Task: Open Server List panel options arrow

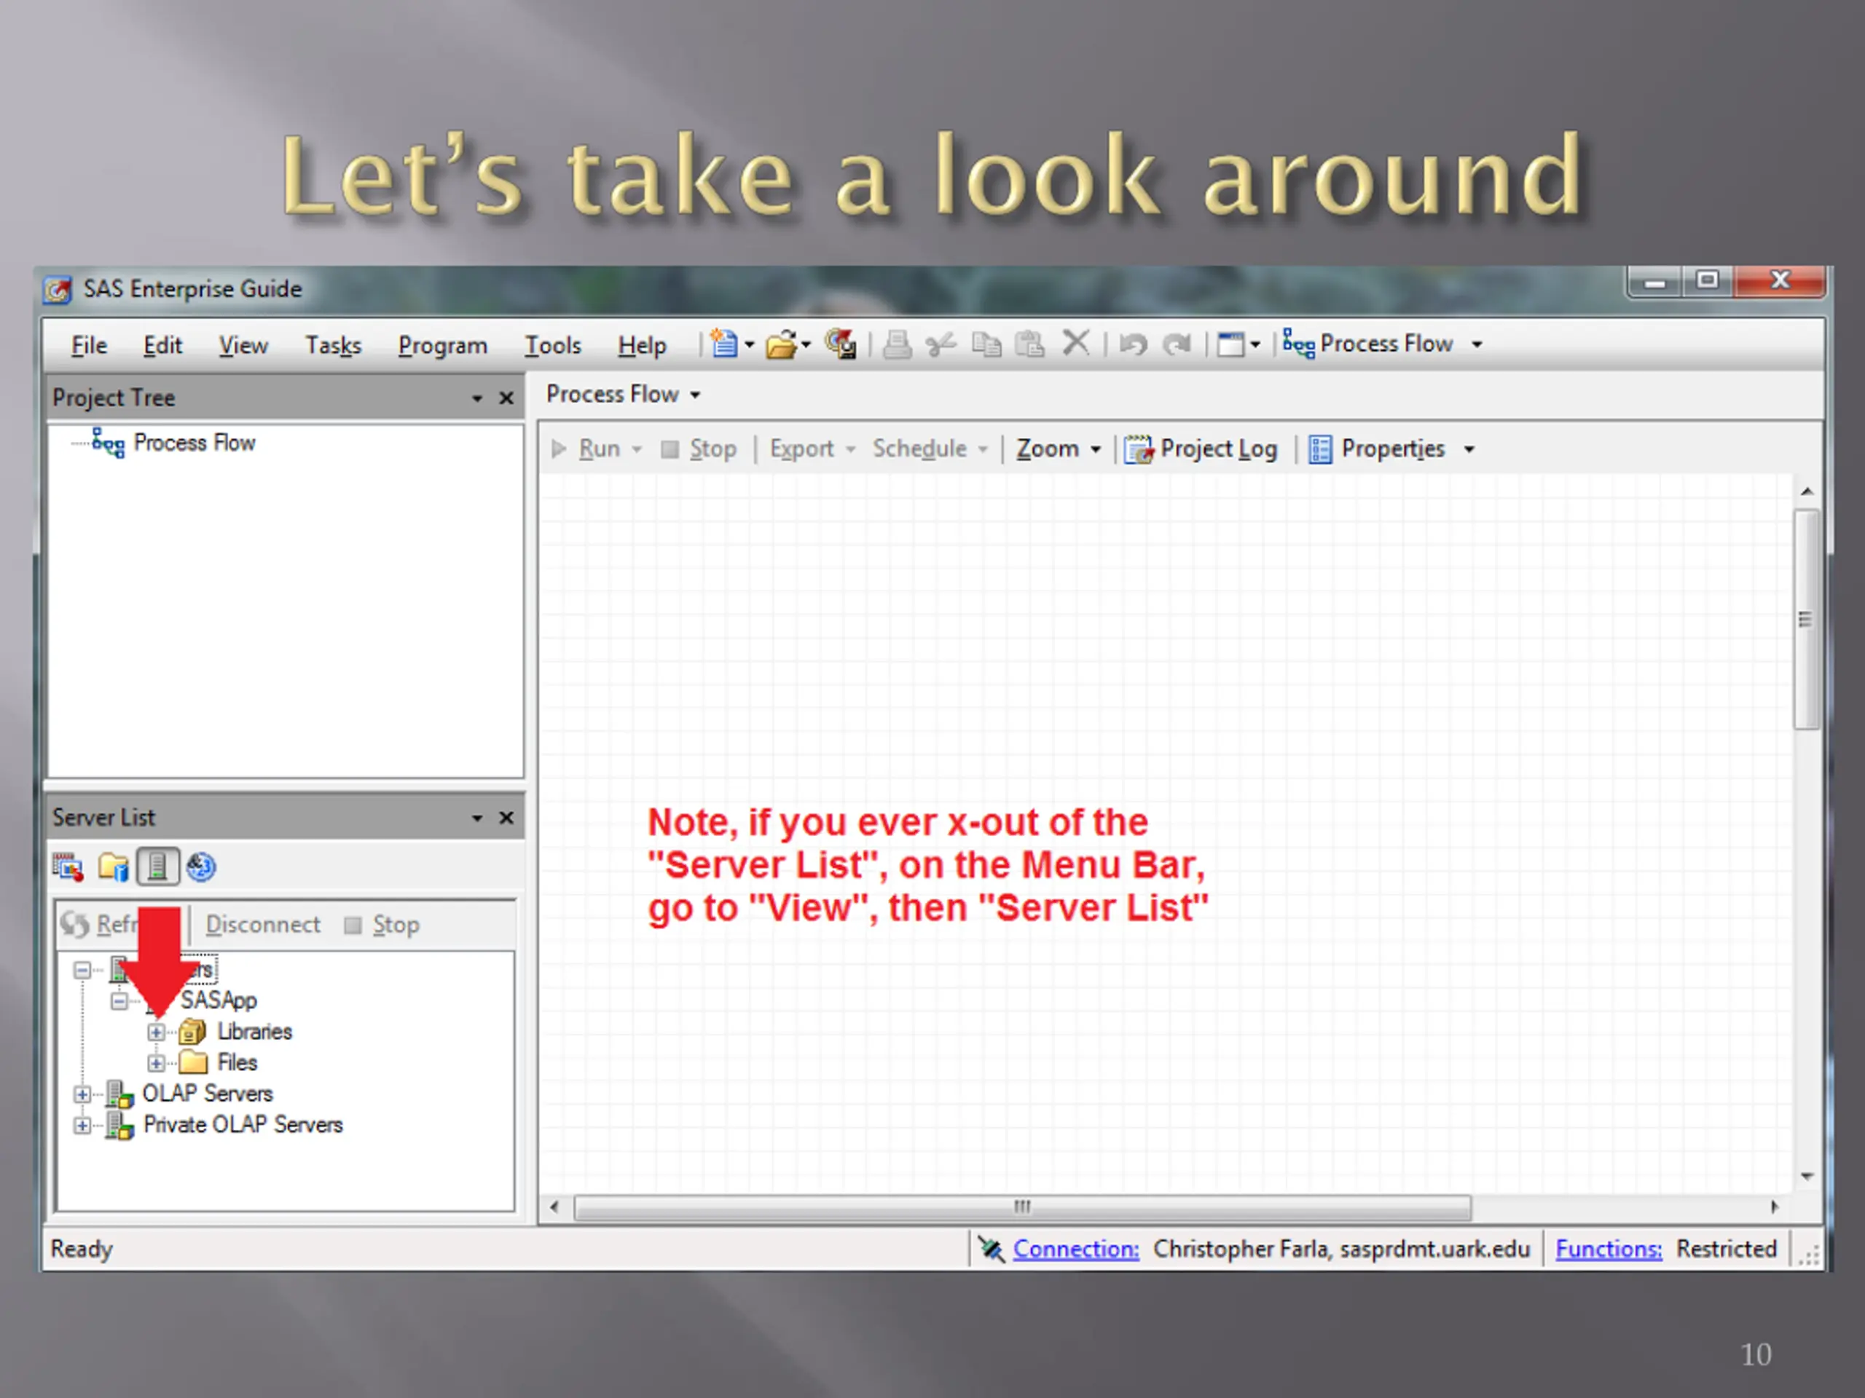Action: coord(476,818)
